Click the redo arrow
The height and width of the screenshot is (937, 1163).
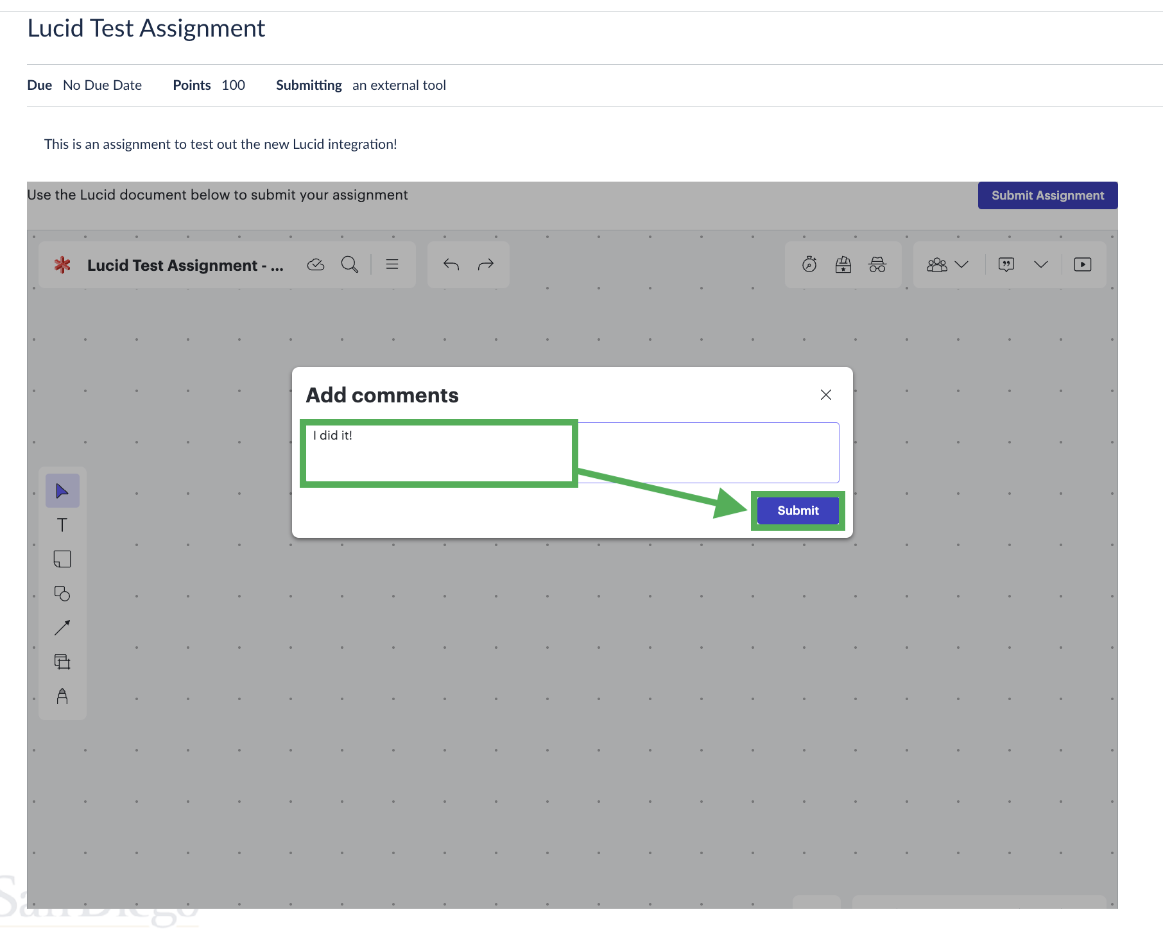point(486,264)
